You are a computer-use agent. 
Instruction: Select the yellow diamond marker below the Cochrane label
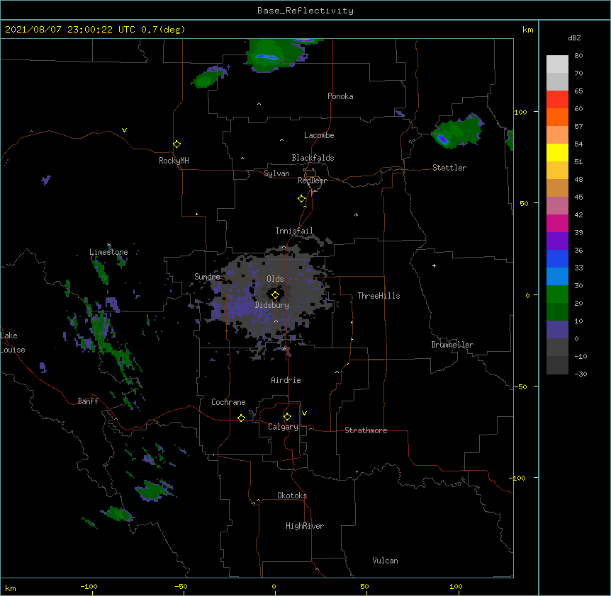coord(241,418)
